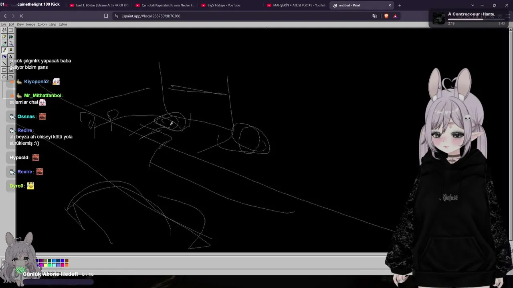Open the File menu
Screen dimensions: 513x288
(x=4, y=24)
